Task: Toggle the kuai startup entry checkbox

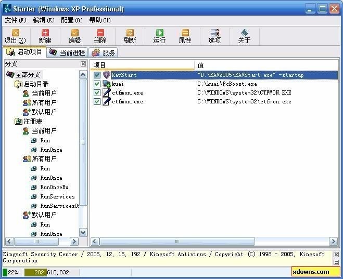Action: coord(97,84)
